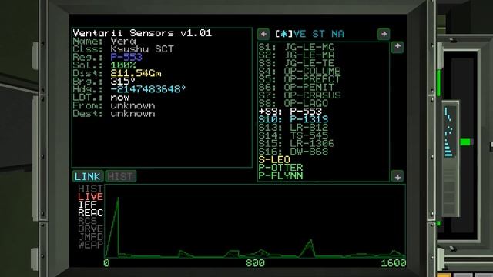Click the Reg. value P-553
The width and height of the screenshot is (493, 277).
click(x=126, y=57)
